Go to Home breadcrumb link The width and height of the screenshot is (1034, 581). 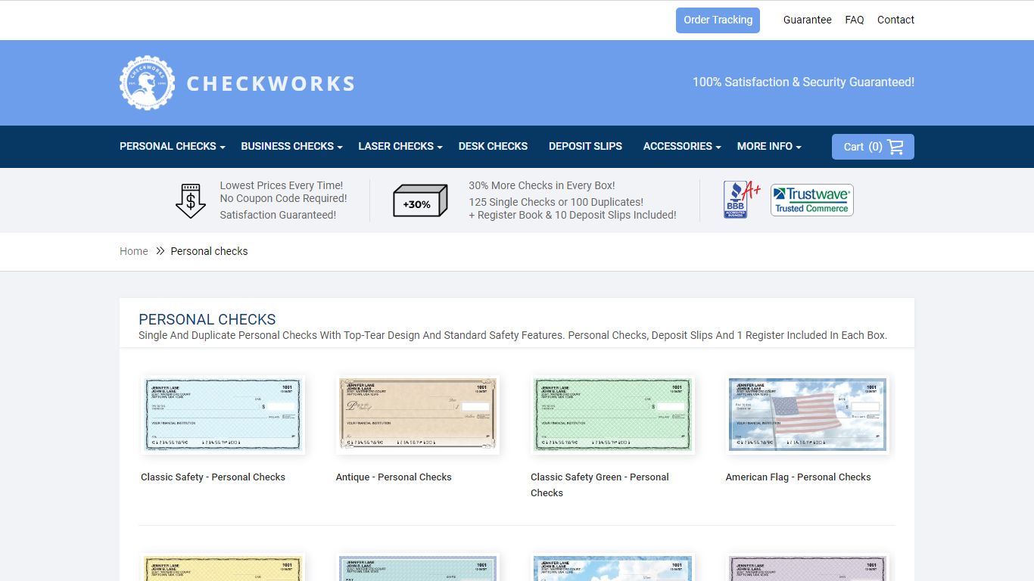pyautogui.click(x=134, y=251)
